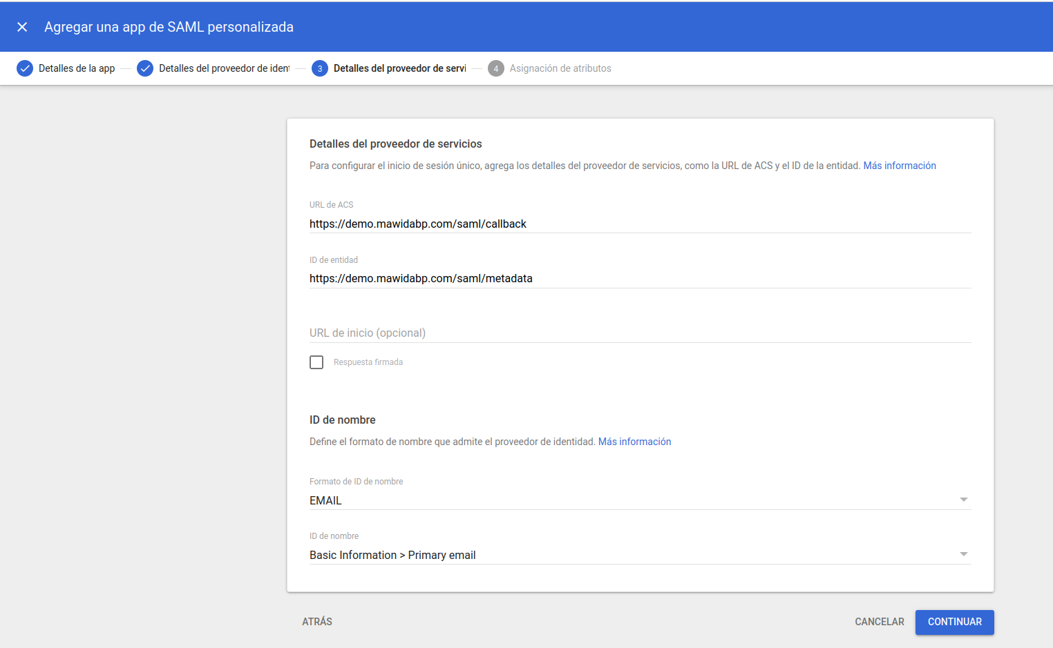This screenshot has height=648, width=1053.
Task: Close the custom SAML app dialog
Action: [22, 27]
